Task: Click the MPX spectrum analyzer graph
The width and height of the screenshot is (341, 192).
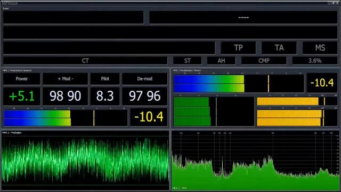Action: click(256, 161)
